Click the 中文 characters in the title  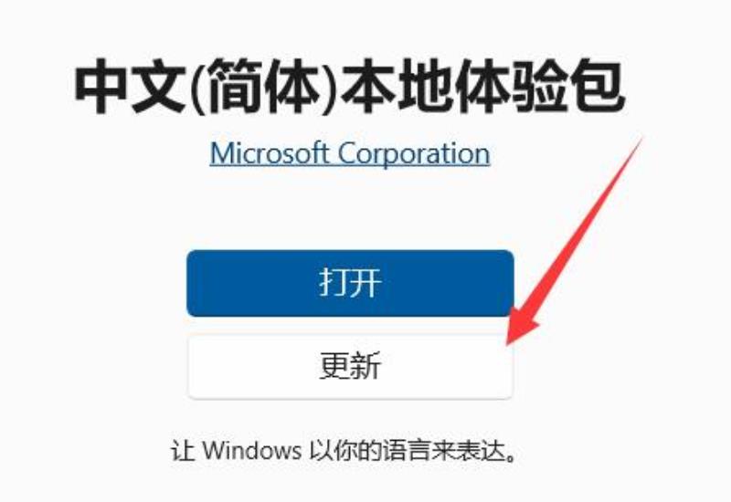point(131,87)
